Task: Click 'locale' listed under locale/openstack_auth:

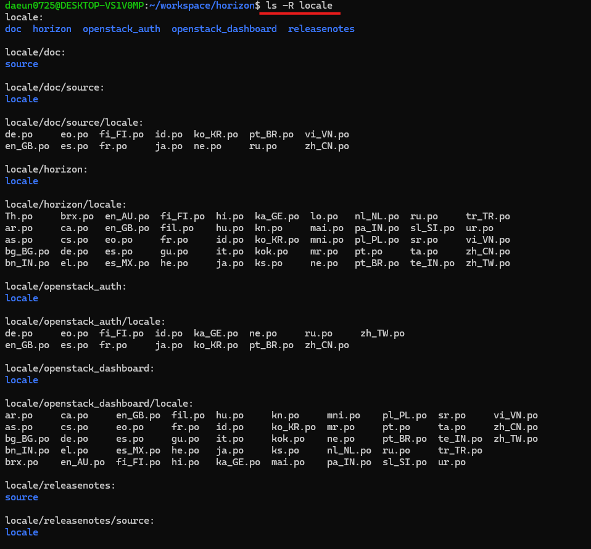Action: point(22,298)
